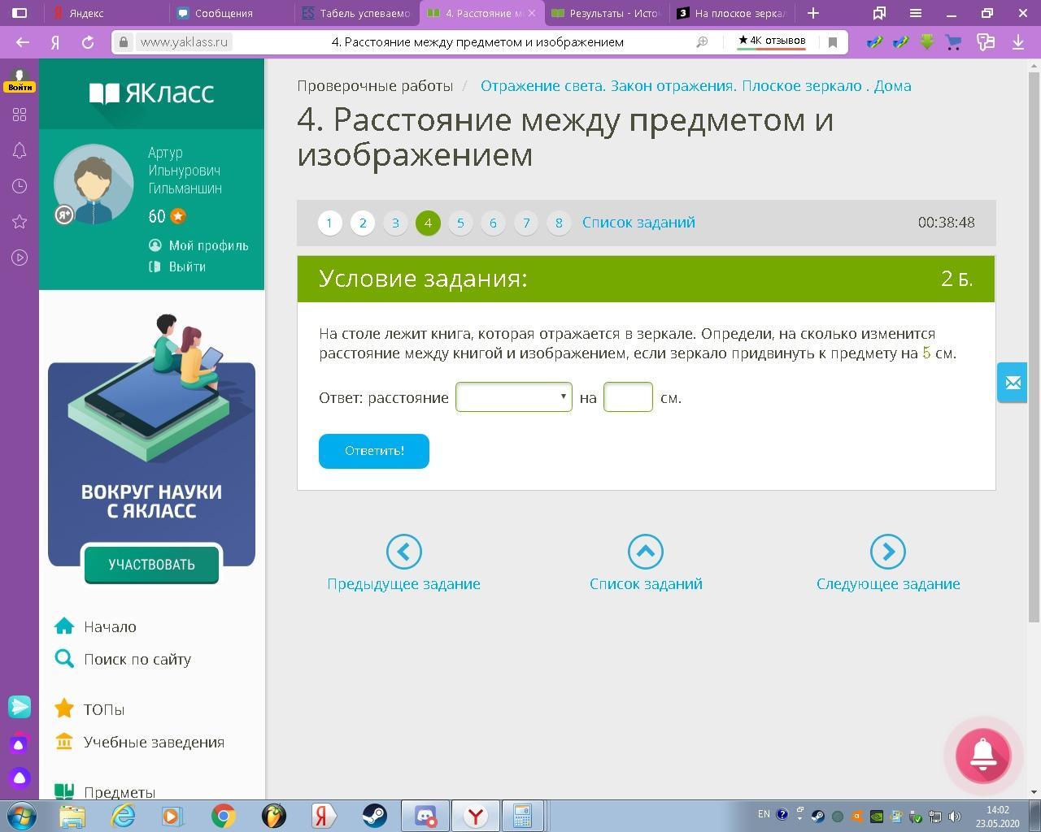Open the green down-arrow extension icon
Screen dimensions: 1041x832
pyautogui.click(x=927, y=42)
